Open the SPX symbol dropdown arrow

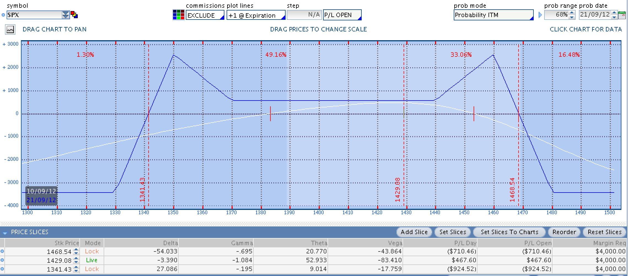[66, 15]
